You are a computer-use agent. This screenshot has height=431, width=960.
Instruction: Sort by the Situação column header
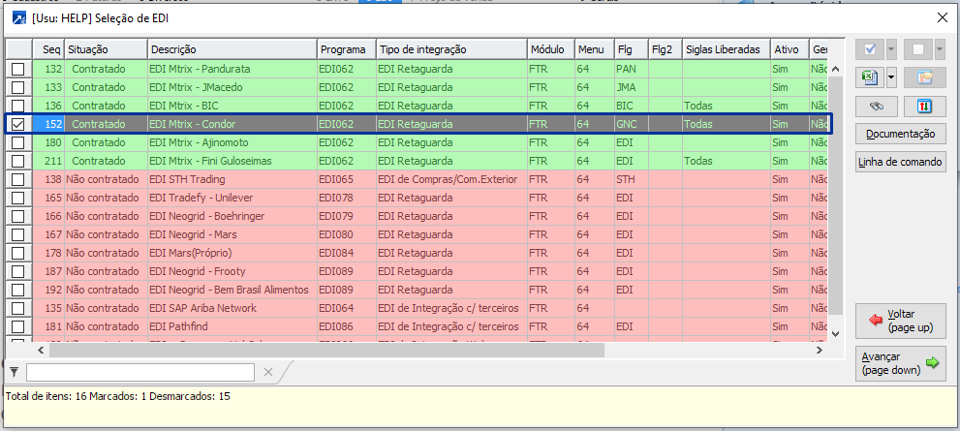(106, 49)
